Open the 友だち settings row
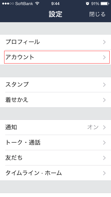This screenshot has height=197, width=111. (x=56, y=158)
